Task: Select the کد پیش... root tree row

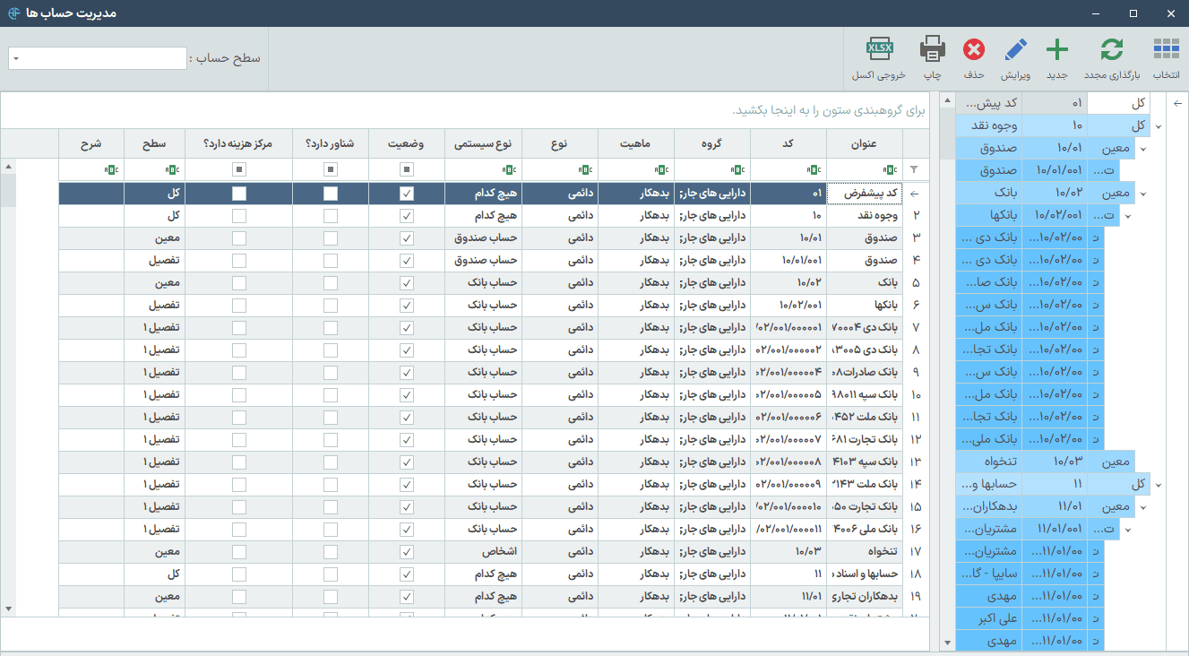Action: coord(1054,104)
